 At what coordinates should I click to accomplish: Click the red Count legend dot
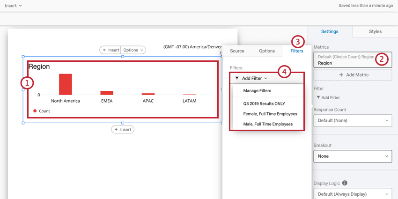[35, 111]
